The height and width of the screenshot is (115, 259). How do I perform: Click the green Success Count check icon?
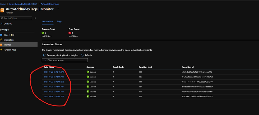coord(43,33)
